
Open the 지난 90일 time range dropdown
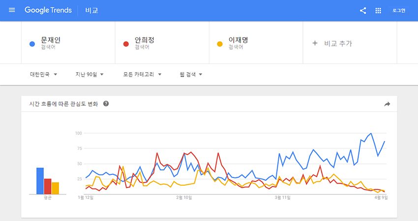click(x=89, y=75)
